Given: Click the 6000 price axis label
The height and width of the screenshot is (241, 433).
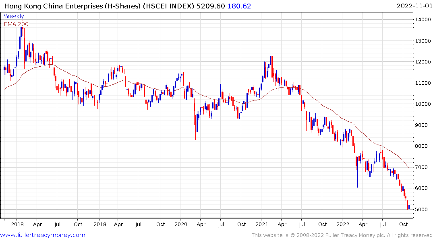Looking at the screenshot, I should pos(421,188).
